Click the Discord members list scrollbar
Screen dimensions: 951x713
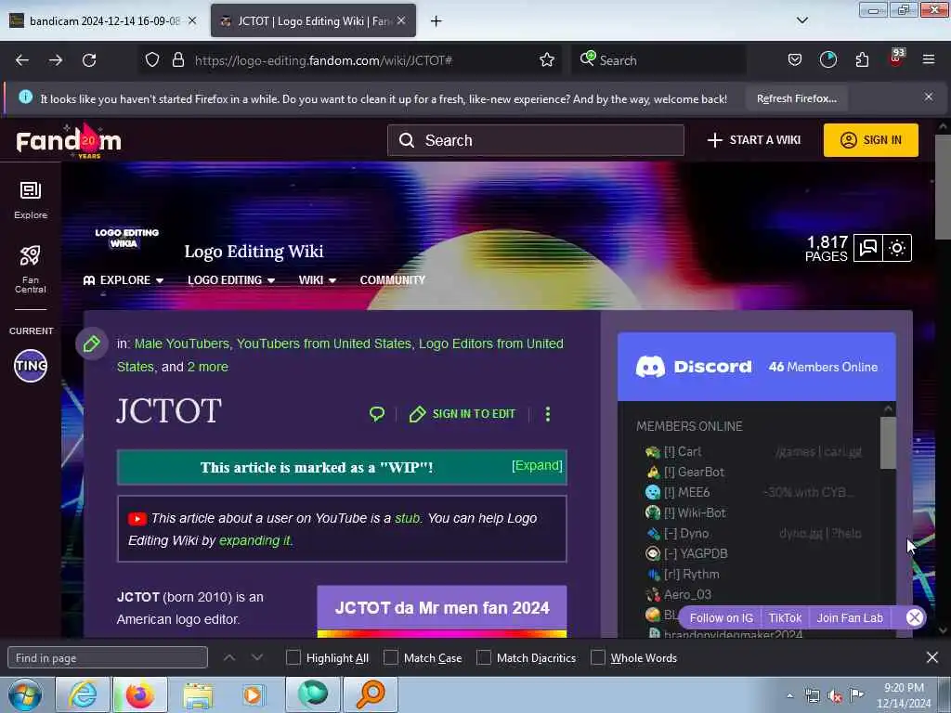pyautogui.click(x=888, y=443)
